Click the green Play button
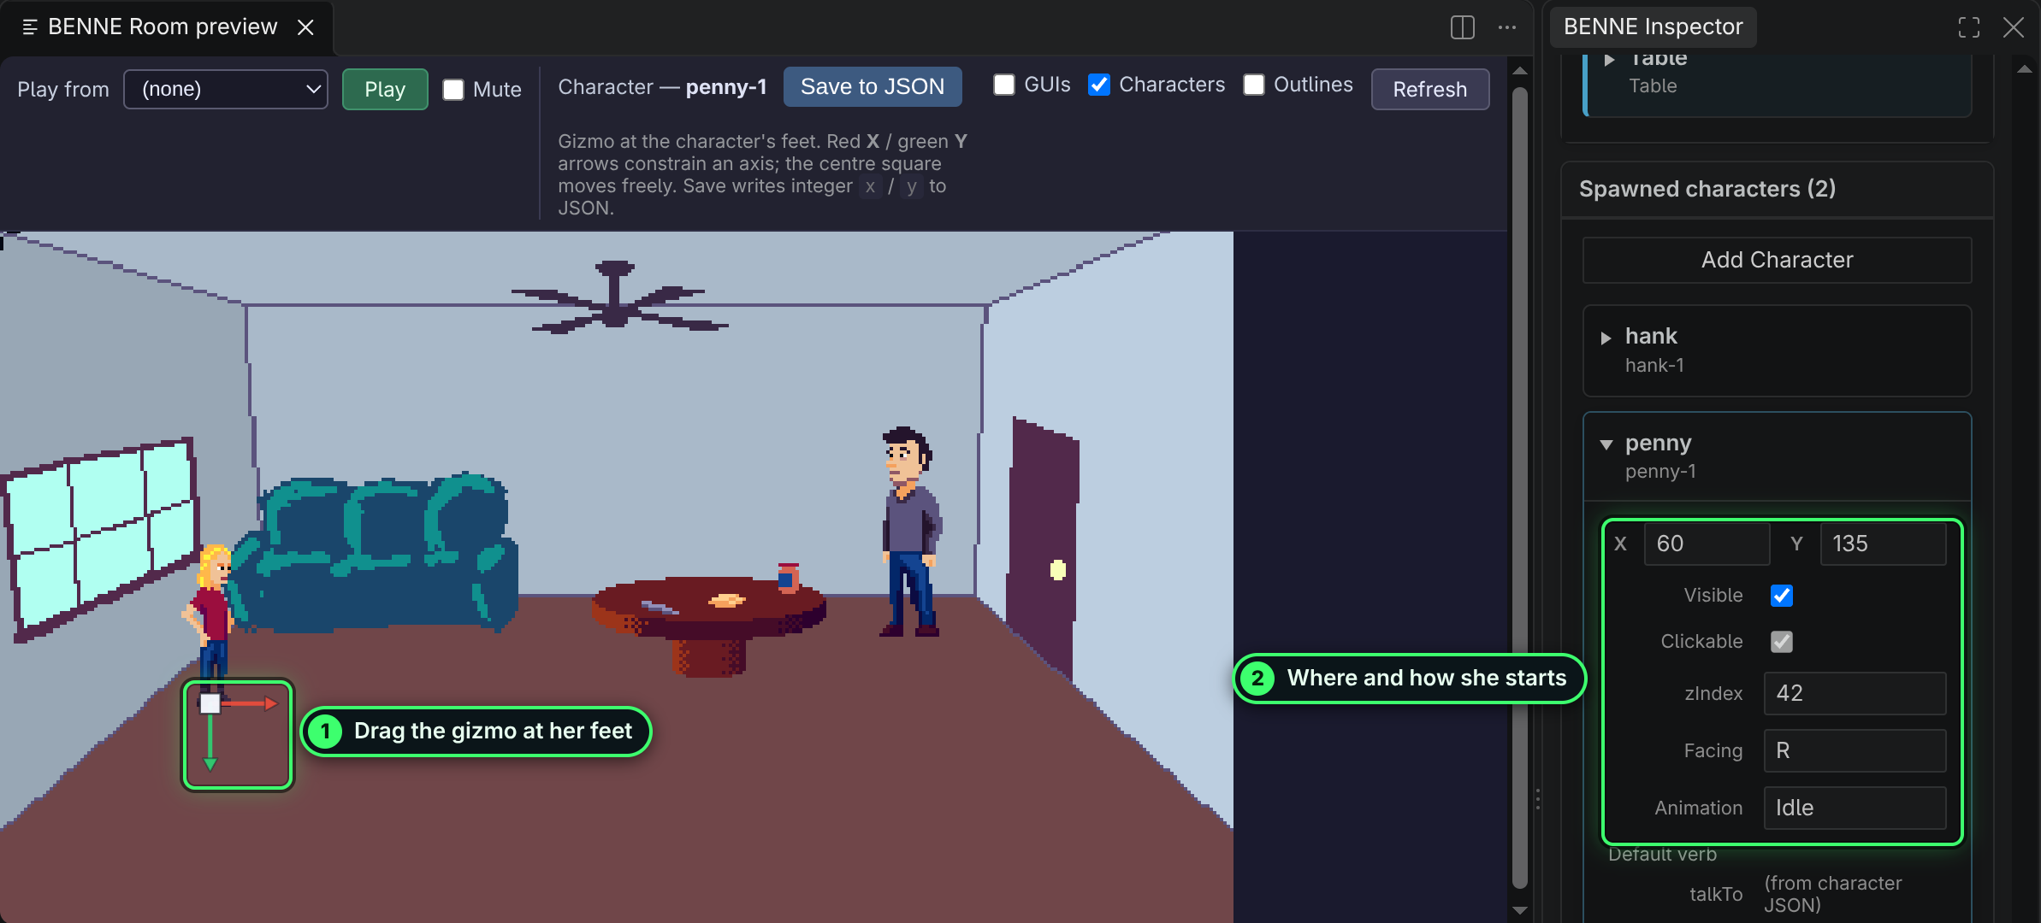 tap(385, 89)
